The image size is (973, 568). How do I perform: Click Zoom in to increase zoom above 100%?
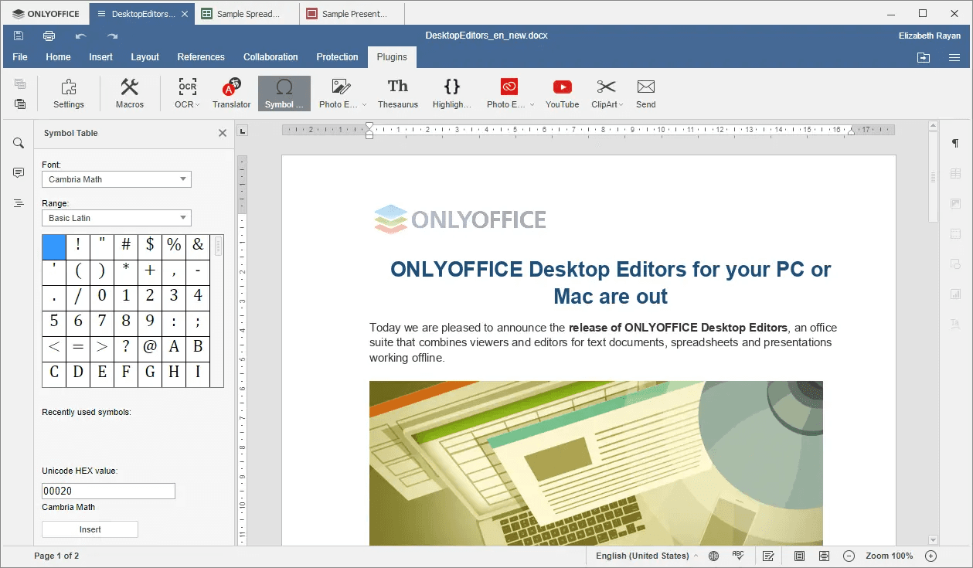(930, 556)
